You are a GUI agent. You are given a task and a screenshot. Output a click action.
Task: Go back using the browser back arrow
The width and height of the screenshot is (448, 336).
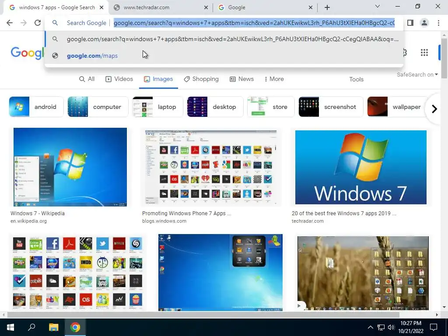(x=10, y=23)
